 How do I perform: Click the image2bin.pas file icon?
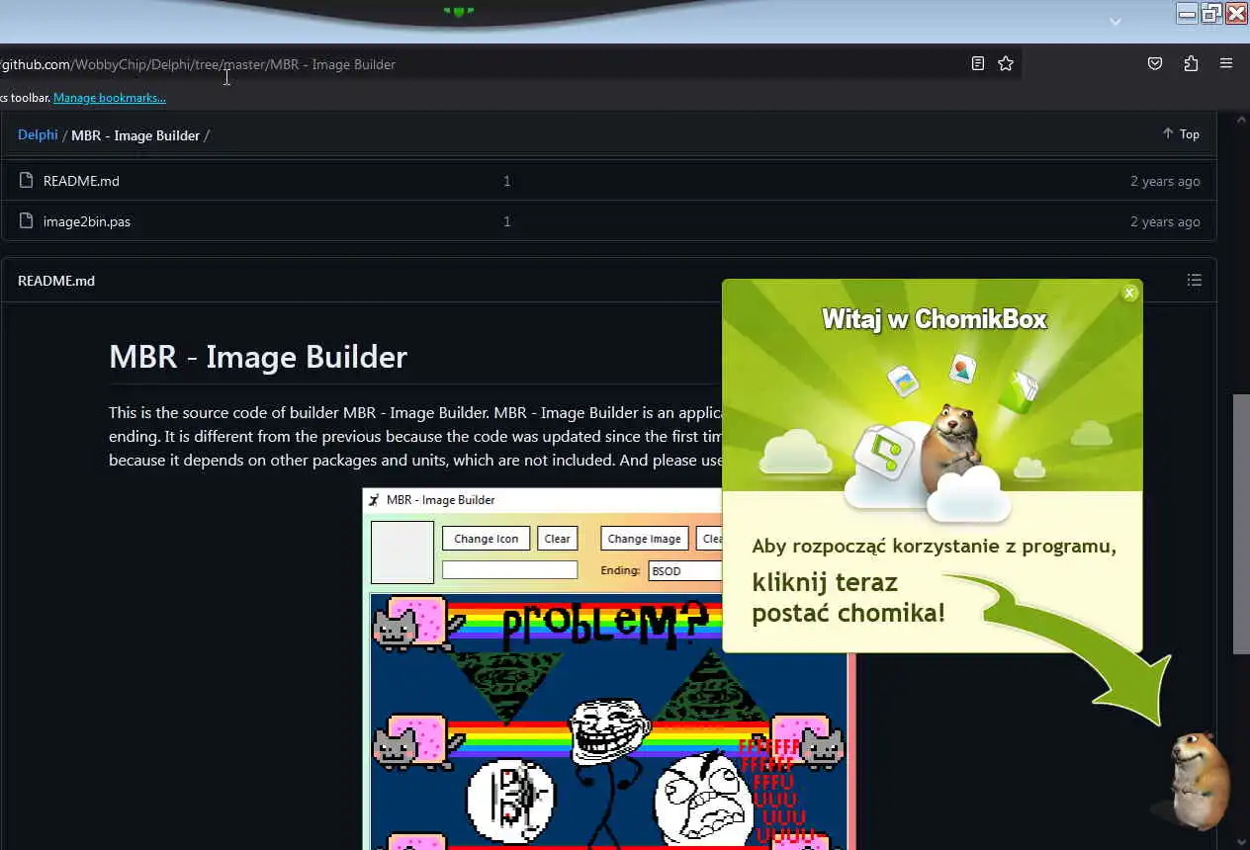click(27, 221)
